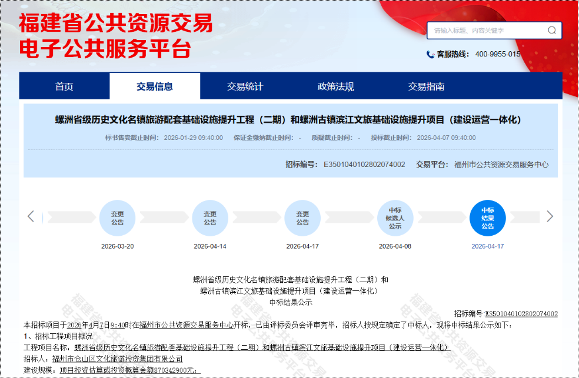This screenshot has width=579, height=378.
Task: Open the 交易统计 tab
Action: coord(245,86)
